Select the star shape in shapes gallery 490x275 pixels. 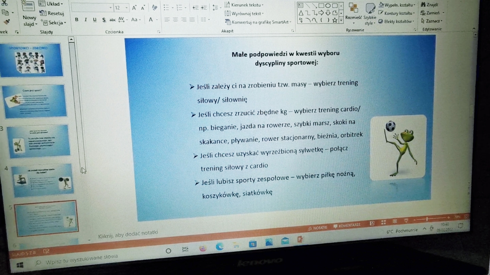(335, 20)
